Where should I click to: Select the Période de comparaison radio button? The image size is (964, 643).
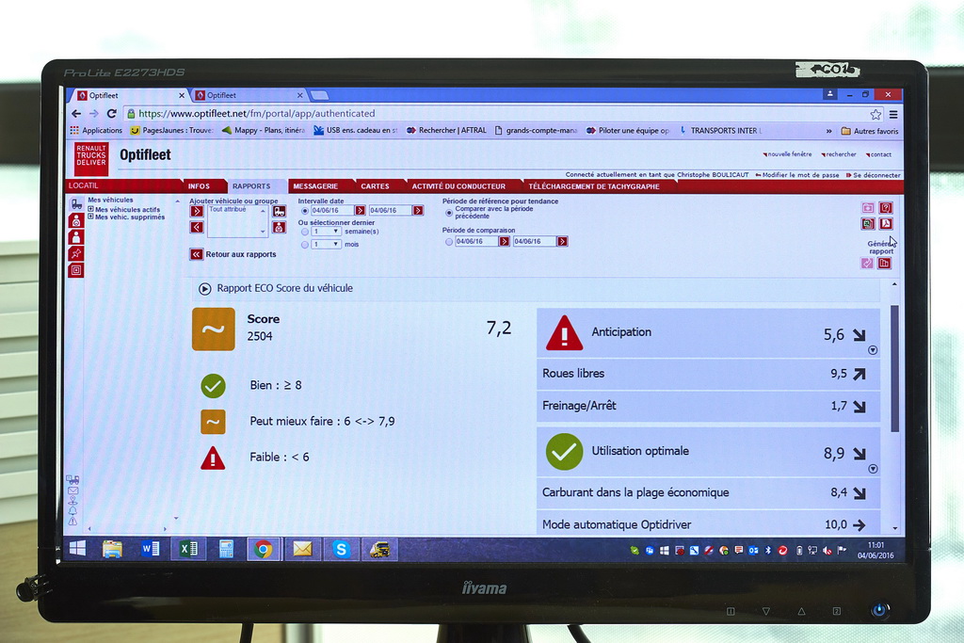449,242
